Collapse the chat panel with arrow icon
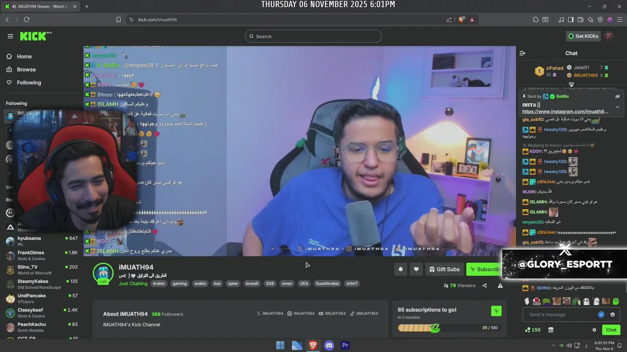 [x=522, y=53]
